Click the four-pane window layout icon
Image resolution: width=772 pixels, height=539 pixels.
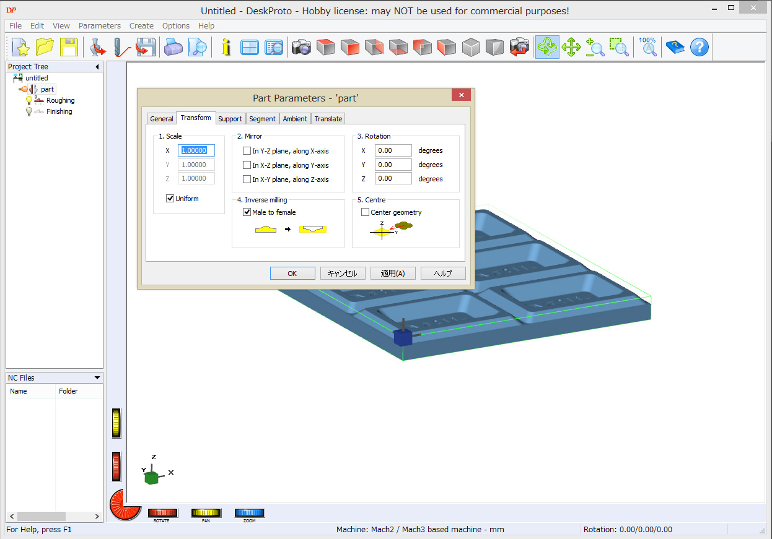point(250,47)
